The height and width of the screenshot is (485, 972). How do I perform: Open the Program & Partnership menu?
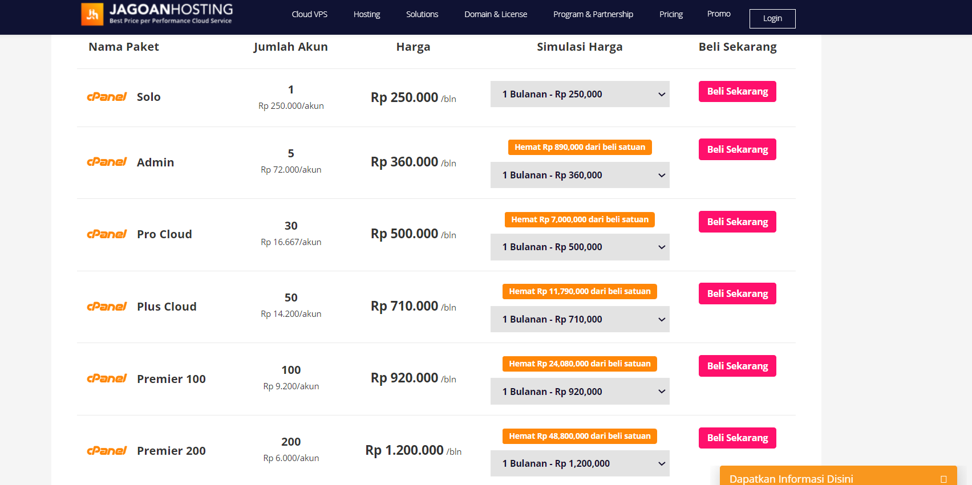coord(593,14)
